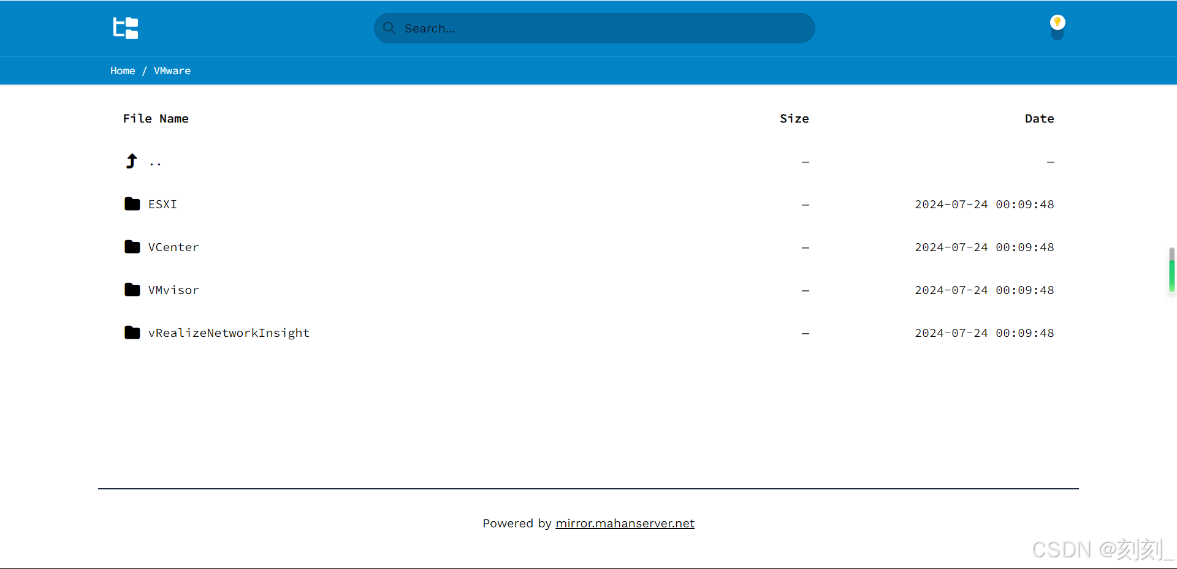1177x569 pixels.
Task: Navigate up via the '..' entry
Action: (x=155, y=163)
